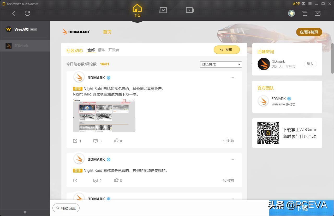334x216 pixels.
Task: Open the video streaming icon in top navigation
Action: point(189,10)
